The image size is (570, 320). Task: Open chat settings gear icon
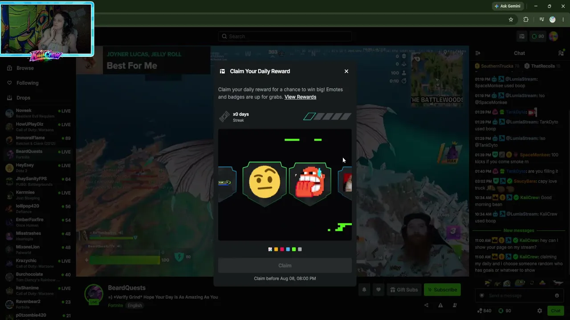pyautogui.click(x=540, y=311)
